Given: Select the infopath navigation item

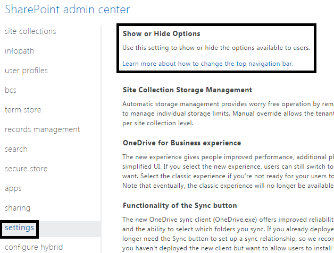Looking at the screenshot, I should (20, 51).
